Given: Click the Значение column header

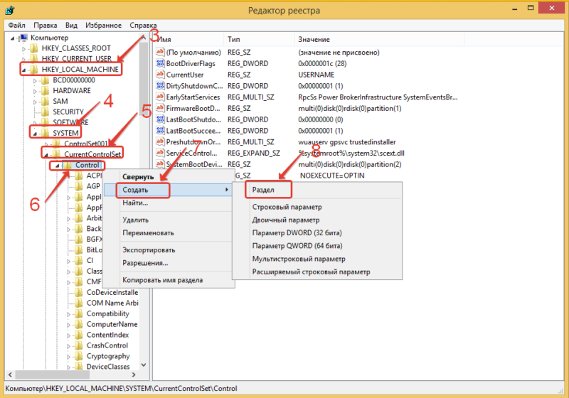Looking at the screenshot, I should pyautogui.click(x=313, y=39).
